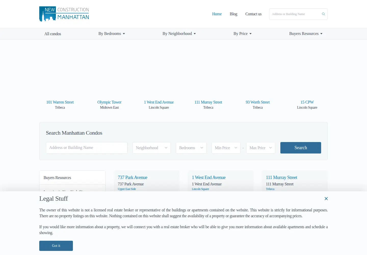This screenshot has height=255, width=367.
Task: Expand the By Price dropdown menu
Action: [x=243, y=34]
